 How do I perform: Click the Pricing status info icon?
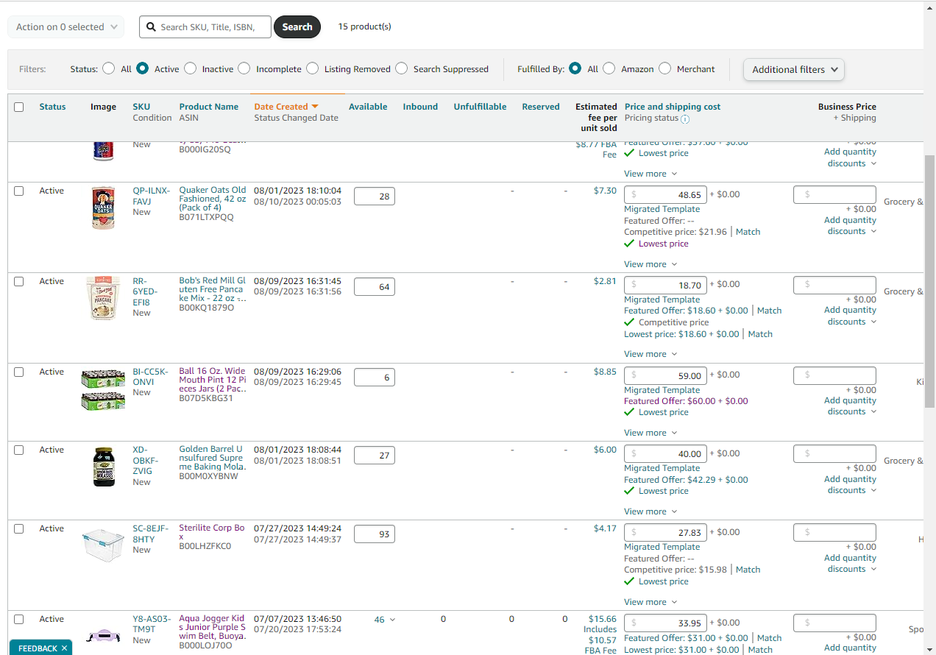685,118
